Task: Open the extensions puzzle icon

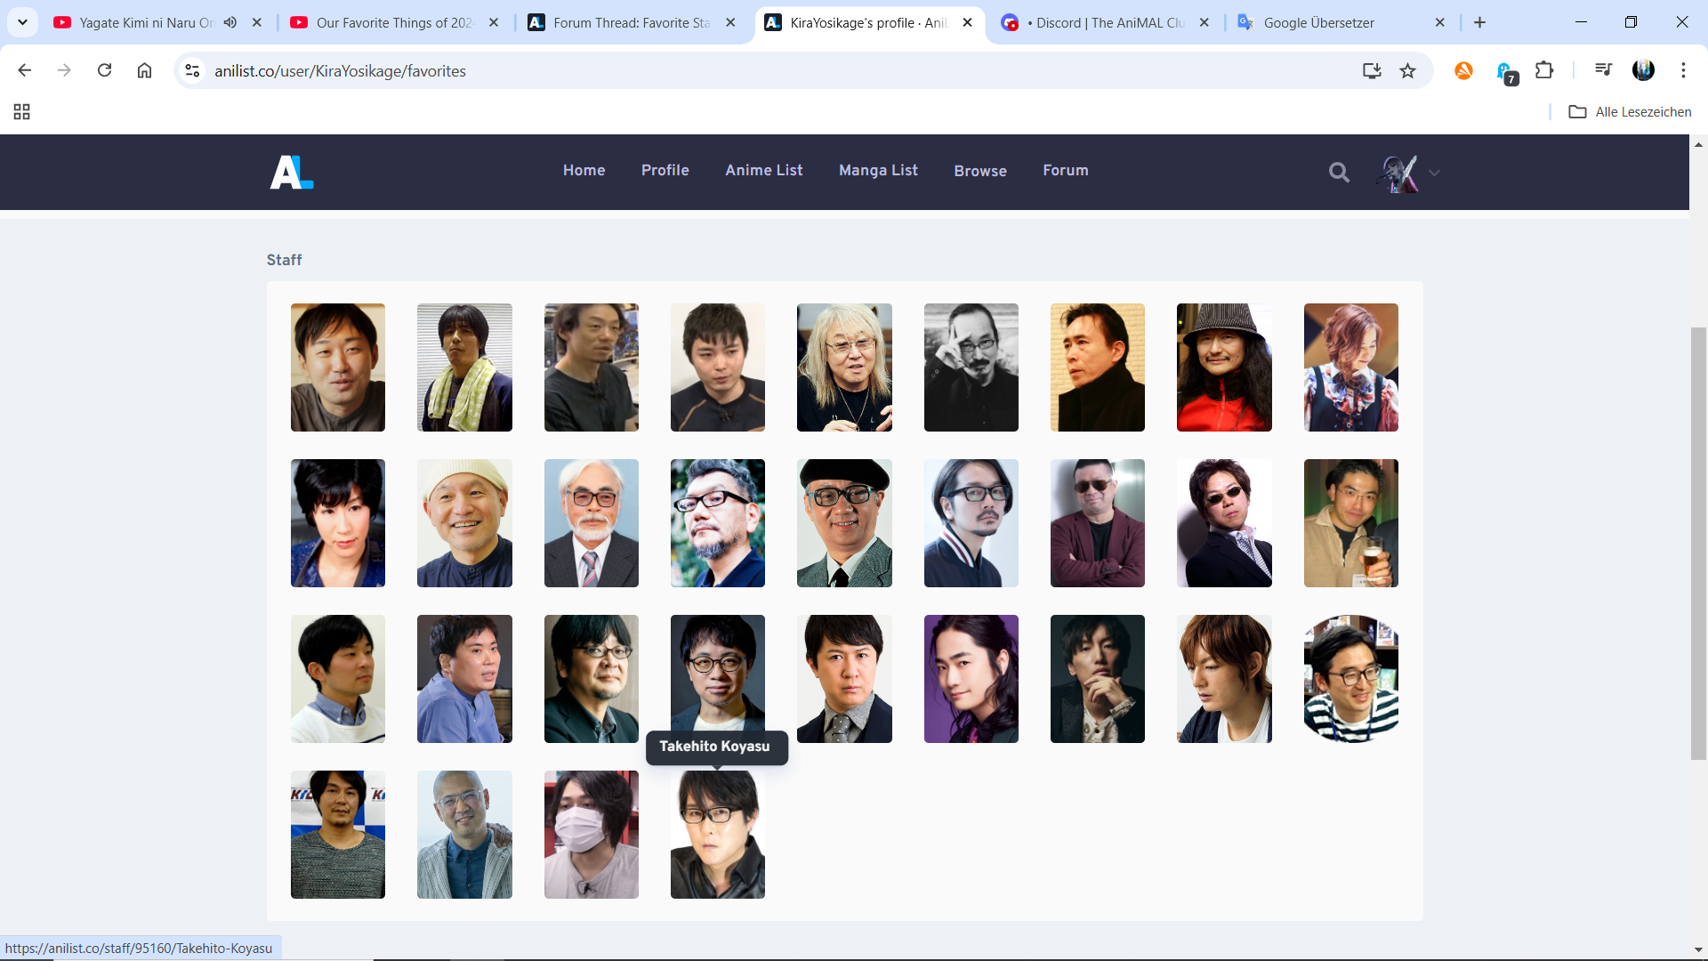Action: [x=1544, y=70]
